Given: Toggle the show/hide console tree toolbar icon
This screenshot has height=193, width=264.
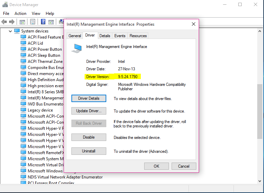Looking at the screenshot, I should pos(22,22).
